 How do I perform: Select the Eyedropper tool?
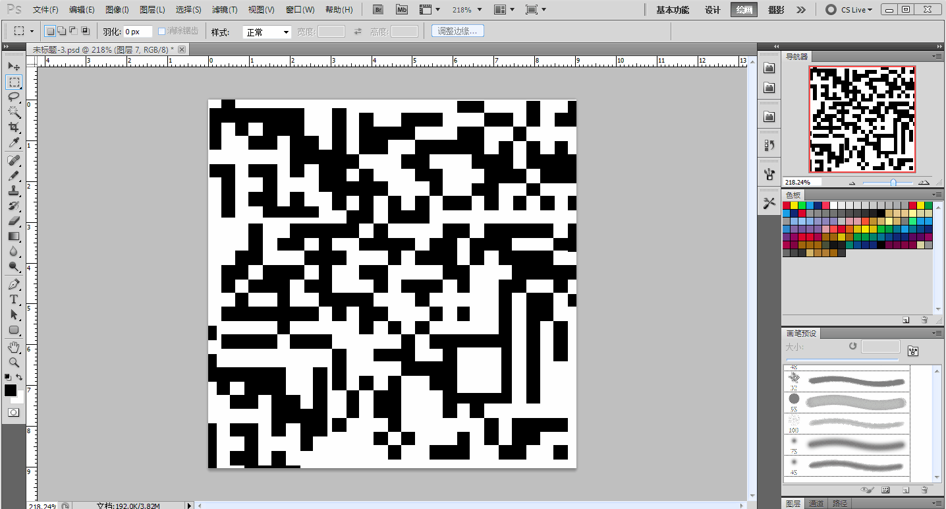click(x=13, y=142)
